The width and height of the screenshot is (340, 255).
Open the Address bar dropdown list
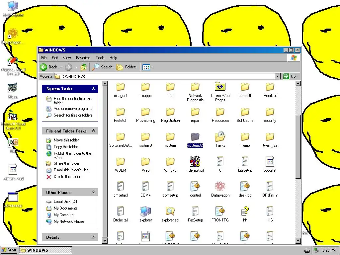click(278, 76)
